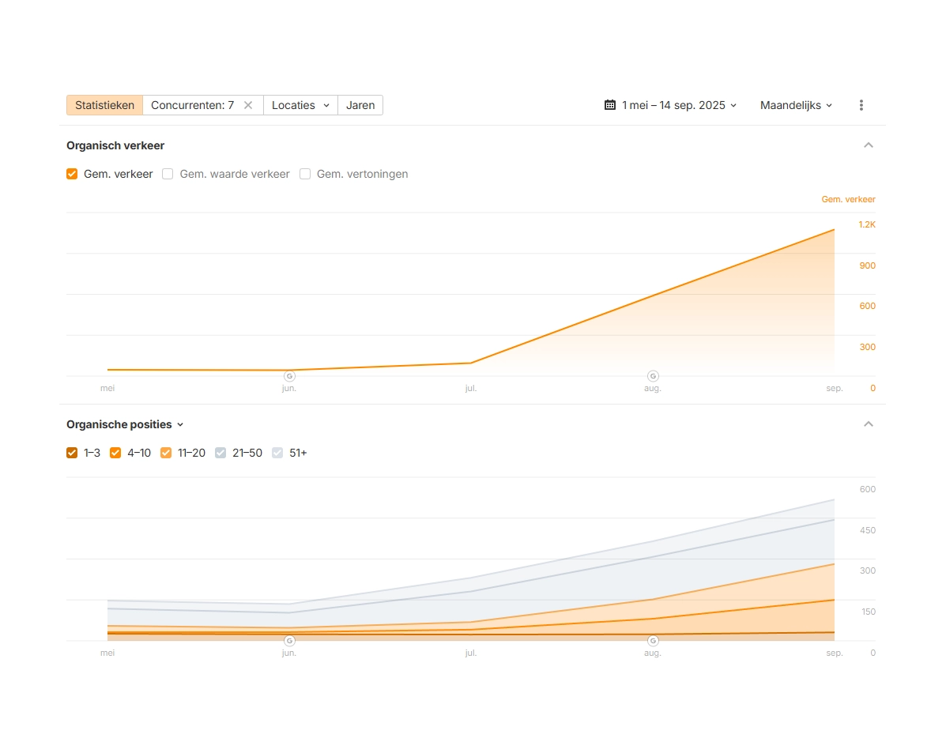The width and height of the screenshot is (946, 753).
Task: Switch to the Jaren tab
Action: (360, 105)
